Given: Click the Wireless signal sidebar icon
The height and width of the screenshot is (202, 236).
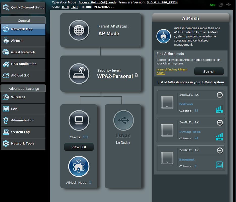Looking at the screenshot, I should [6, 97].
